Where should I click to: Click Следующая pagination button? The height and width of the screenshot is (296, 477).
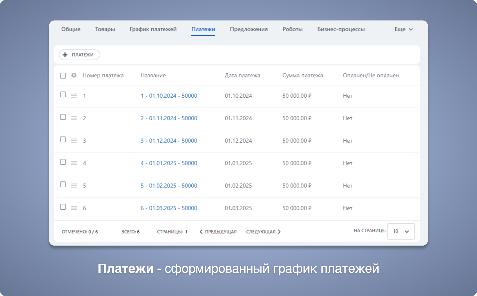click(263, 232)
